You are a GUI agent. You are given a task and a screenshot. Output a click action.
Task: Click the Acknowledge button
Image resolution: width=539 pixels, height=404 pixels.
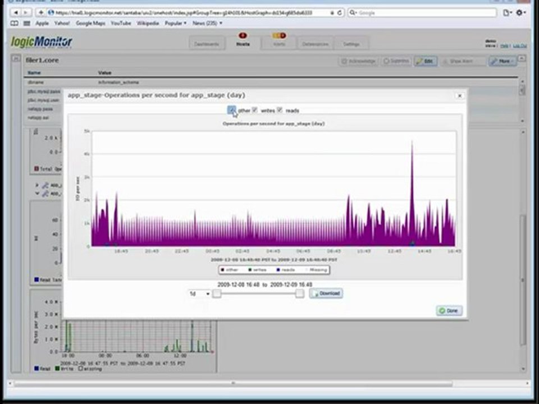click(358, 61)
